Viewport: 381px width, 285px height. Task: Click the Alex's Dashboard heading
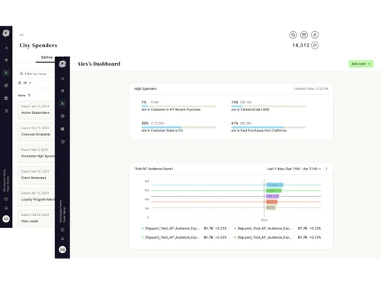point(98,64)
